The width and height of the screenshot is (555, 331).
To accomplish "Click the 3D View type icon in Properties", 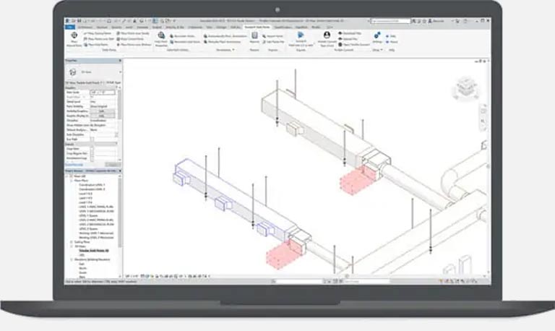I will click(x=74, y=72).
